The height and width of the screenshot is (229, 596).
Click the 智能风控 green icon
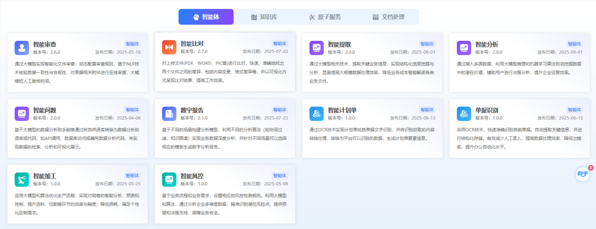pyautogui.click(x=169, y=179)
